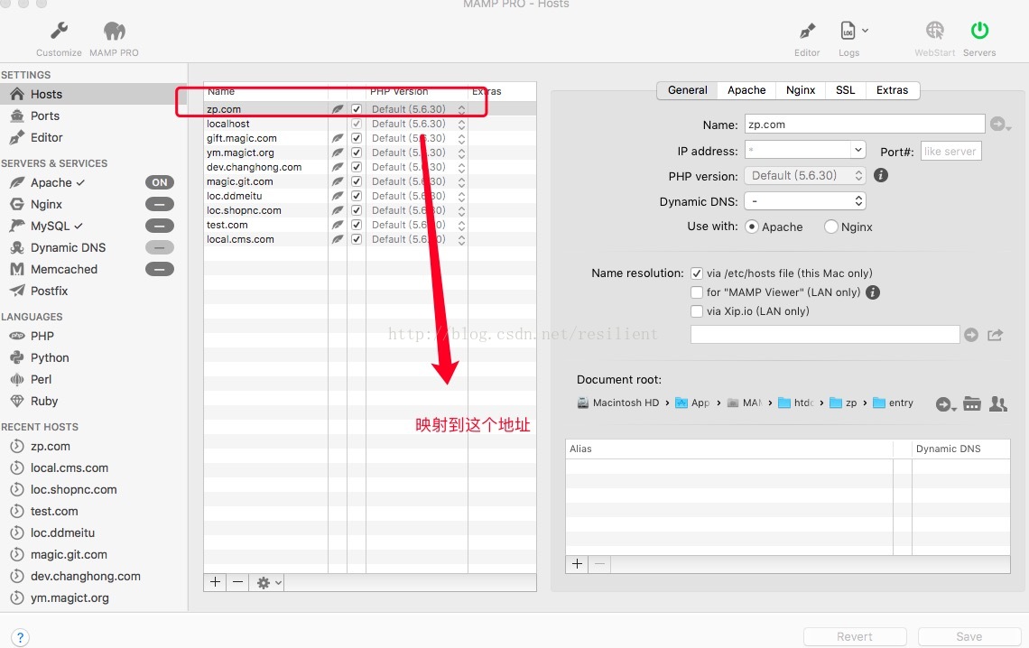Click the WebStart globe icon
The height and width of the screenshot is (648, 1029).
click(934, 30)
